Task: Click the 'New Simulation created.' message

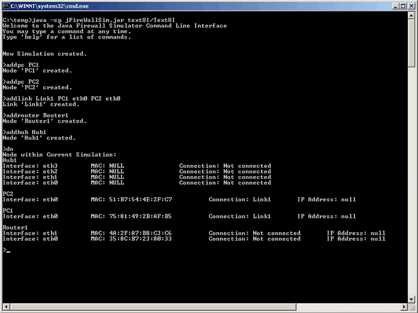Action: point(45,54)
